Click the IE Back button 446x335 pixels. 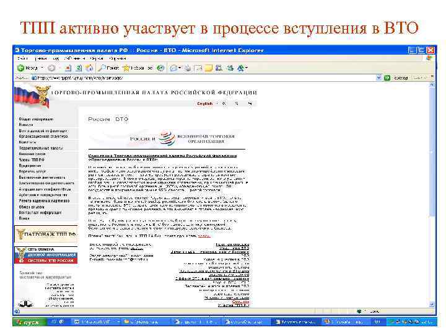coord(28,68)
